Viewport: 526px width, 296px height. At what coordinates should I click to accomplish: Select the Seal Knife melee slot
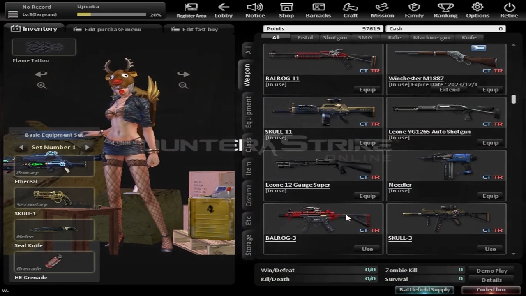point(54,230)
